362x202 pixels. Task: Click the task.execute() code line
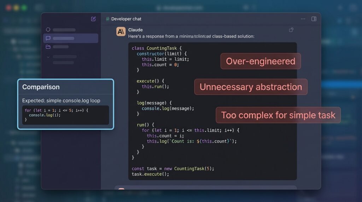coord(150,174)
